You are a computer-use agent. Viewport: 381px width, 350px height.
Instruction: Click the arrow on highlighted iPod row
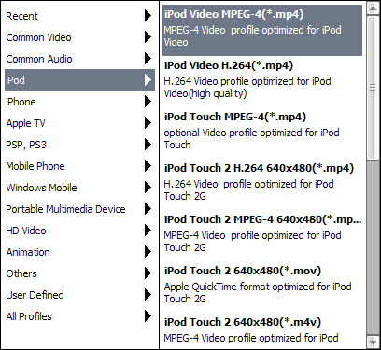148,80
